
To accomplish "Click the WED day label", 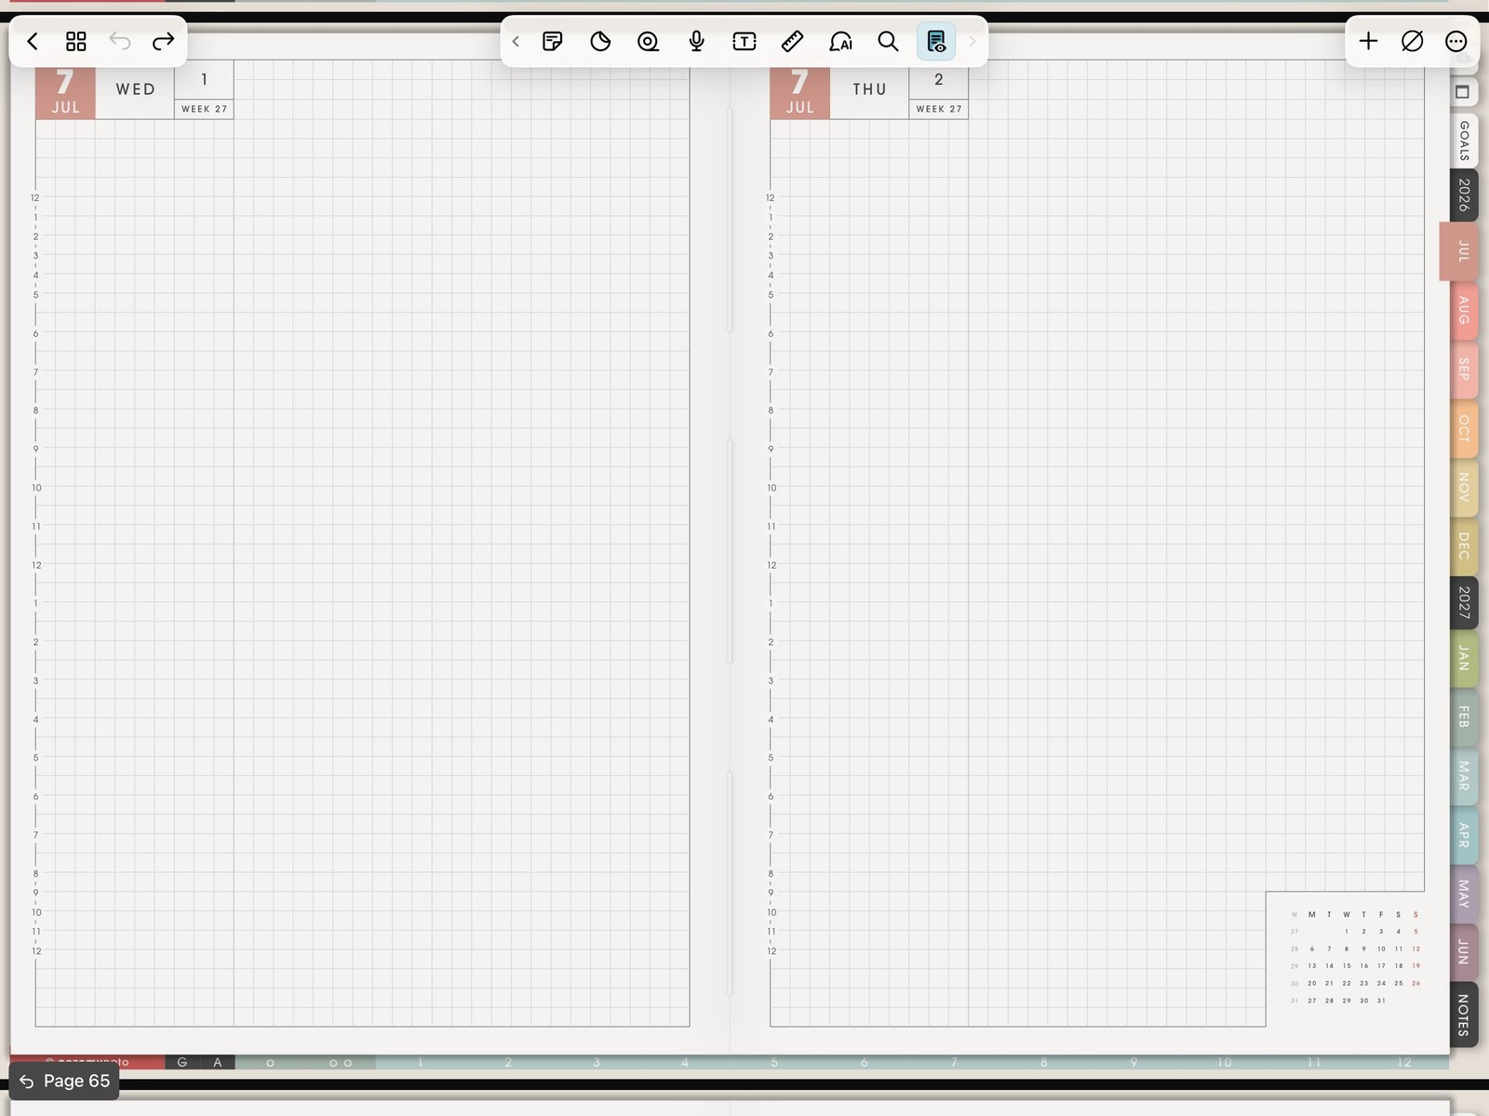I will pyautogui.click(x=135, y=89).
